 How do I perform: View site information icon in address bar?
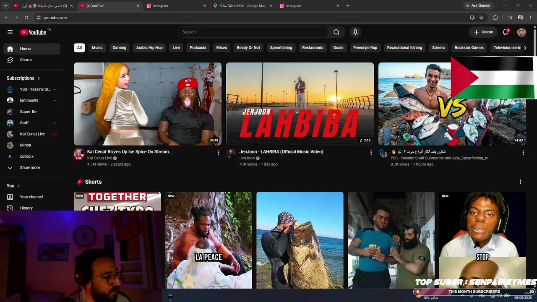click(x=38, y=18)
